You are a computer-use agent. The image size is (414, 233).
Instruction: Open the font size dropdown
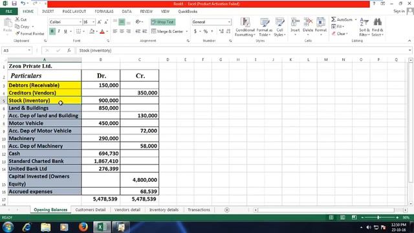point(93,22)
